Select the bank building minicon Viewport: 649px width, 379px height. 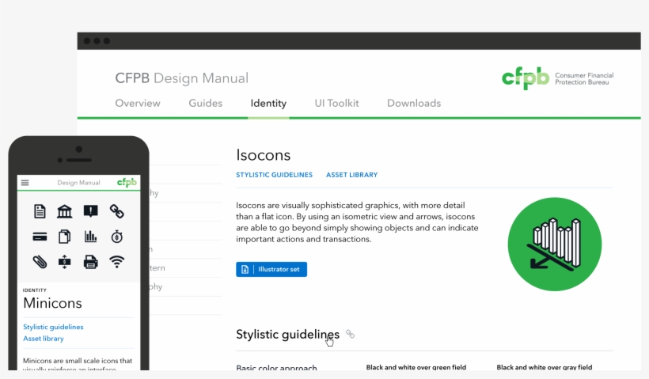[x=65, y=211]
